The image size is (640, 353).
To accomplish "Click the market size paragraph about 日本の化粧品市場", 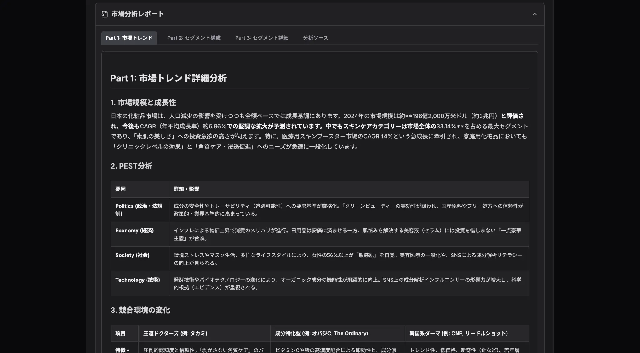I will point(319,131).
